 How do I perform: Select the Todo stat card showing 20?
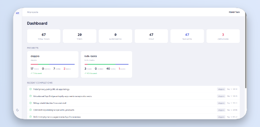pyautogui.click(x=79, y=36)
